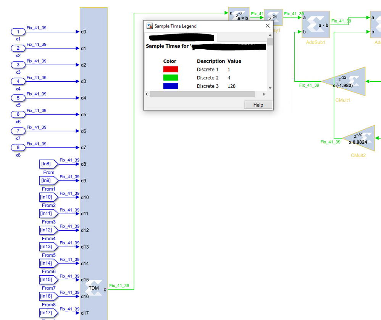Click legend horizontal scrollbar left arrow
Image resolution: width=381 pixels, height=320 pixels.
147,94
